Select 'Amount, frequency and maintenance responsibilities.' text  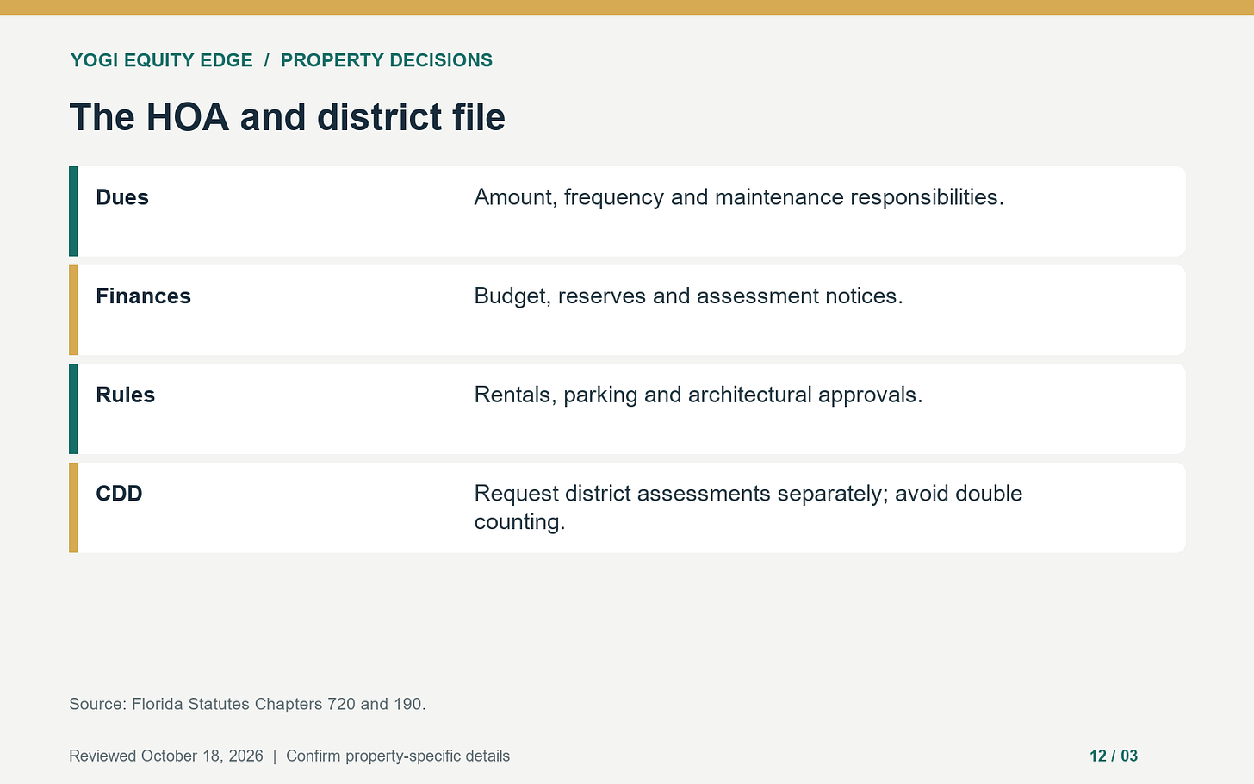(739, 197)
